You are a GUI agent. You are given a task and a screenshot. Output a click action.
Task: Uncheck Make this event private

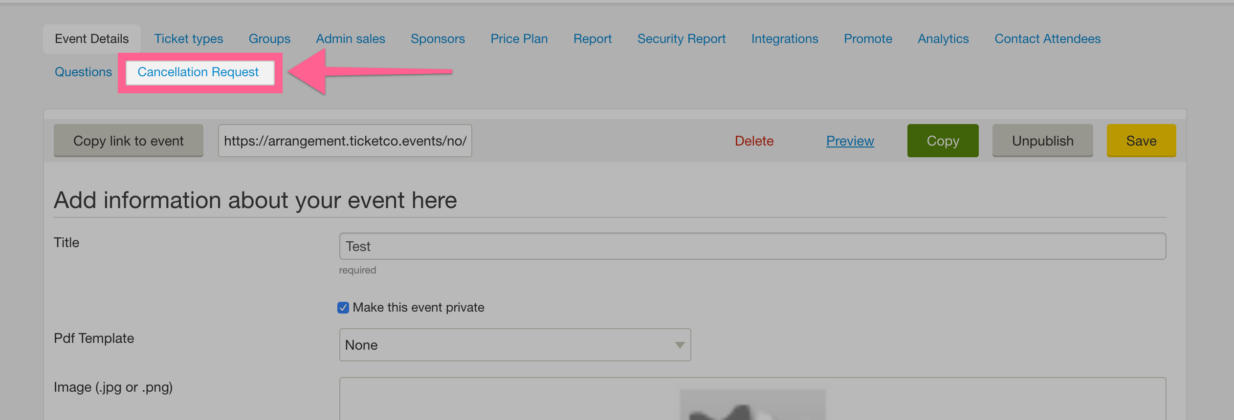tap(343, 308)
